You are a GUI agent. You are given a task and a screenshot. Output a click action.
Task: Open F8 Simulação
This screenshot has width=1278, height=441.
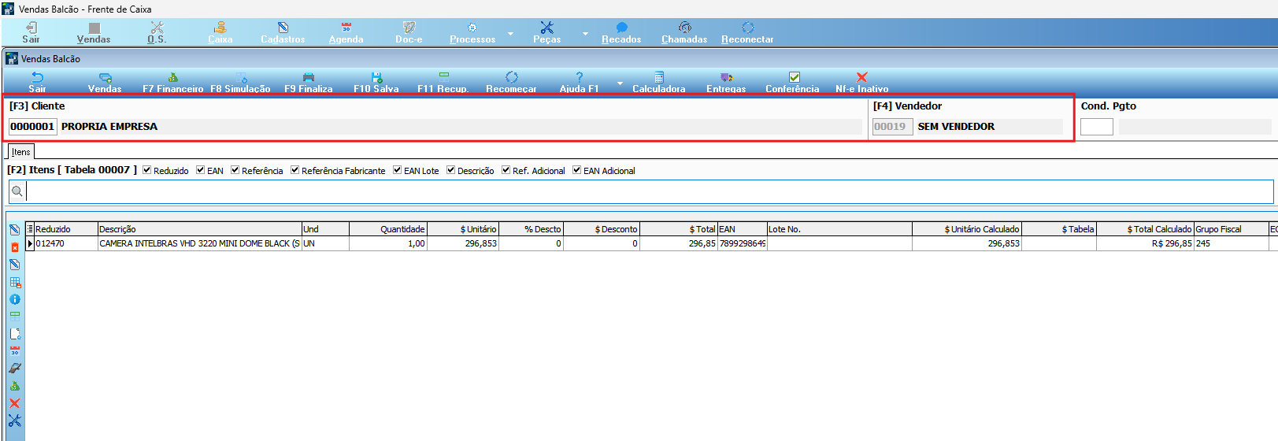coord(240,82)
